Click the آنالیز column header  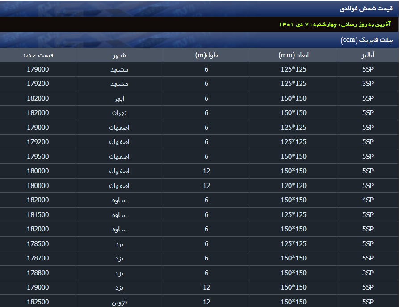368,55
